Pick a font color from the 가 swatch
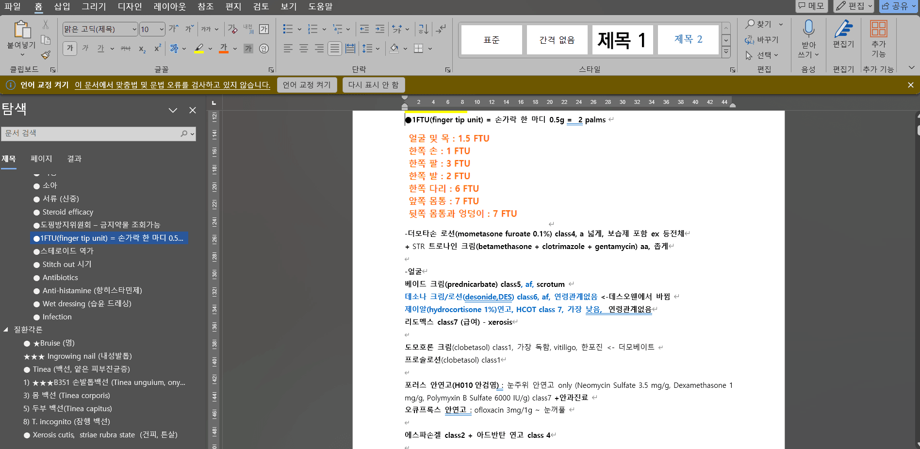920x449 pixels. 223,48
